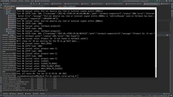This screenshot has height=97, width=173.
Task: Expand the .gradle folder in project tree
Action: coord(5,8)
